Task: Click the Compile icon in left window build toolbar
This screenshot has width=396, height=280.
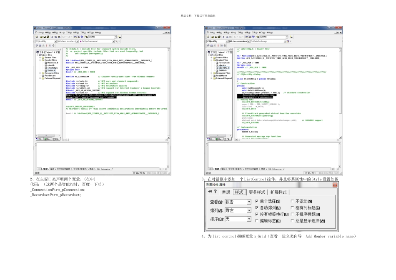Action: [37, 45]
